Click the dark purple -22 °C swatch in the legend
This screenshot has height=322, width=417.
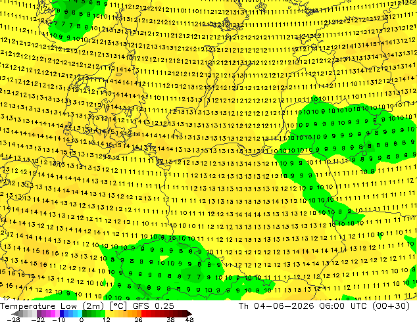coord(39,313)
